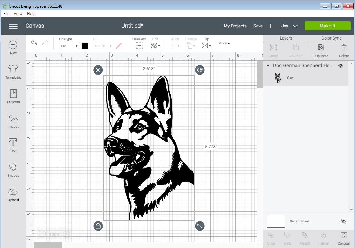355x248 pixels.
Task: Lock the selected image proportions
Action: (x=98, y=226)
